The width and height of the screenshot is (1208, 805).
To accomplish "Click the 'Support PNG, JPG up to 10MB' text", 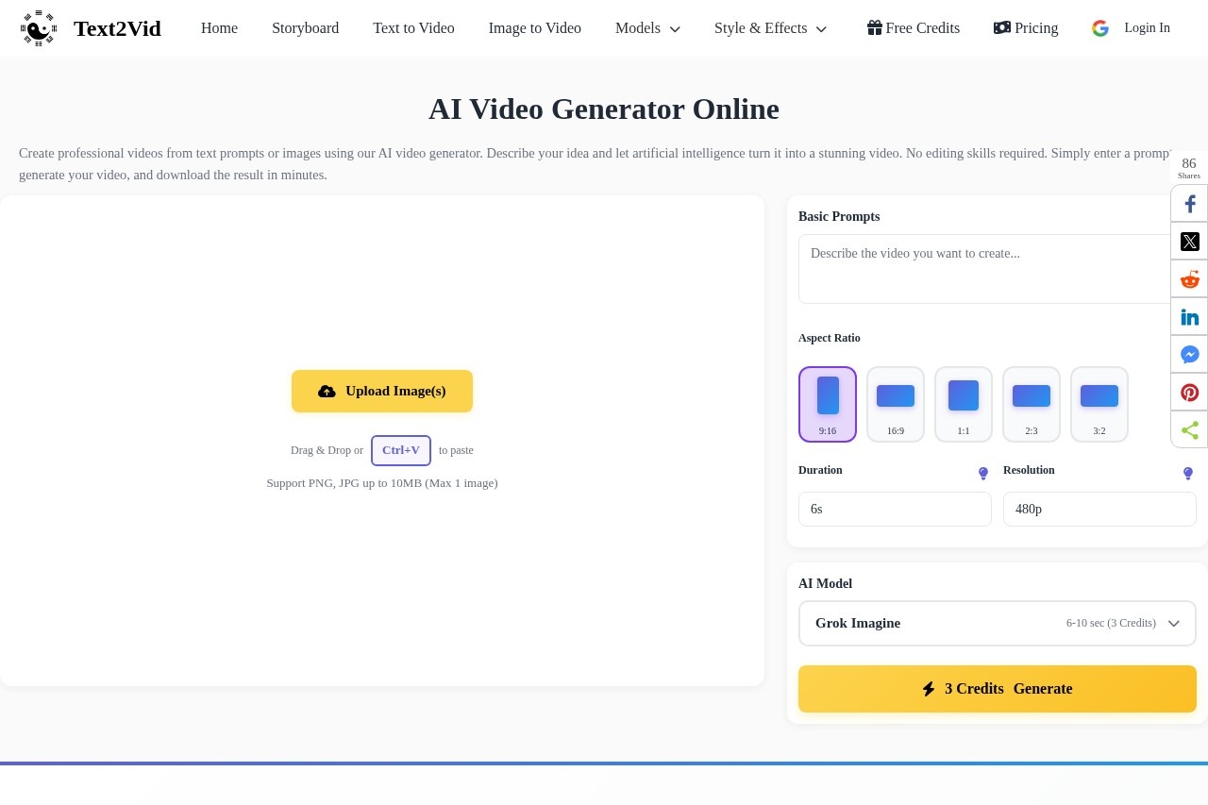I will click(x=382, y=483).
